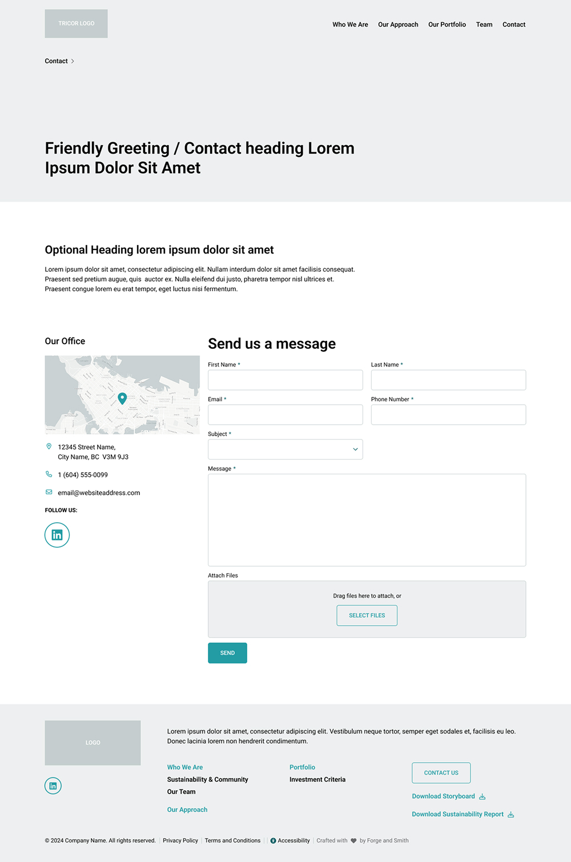Go to the Team page in navigation
The image size is (571, 862).
tap(484, 25)
